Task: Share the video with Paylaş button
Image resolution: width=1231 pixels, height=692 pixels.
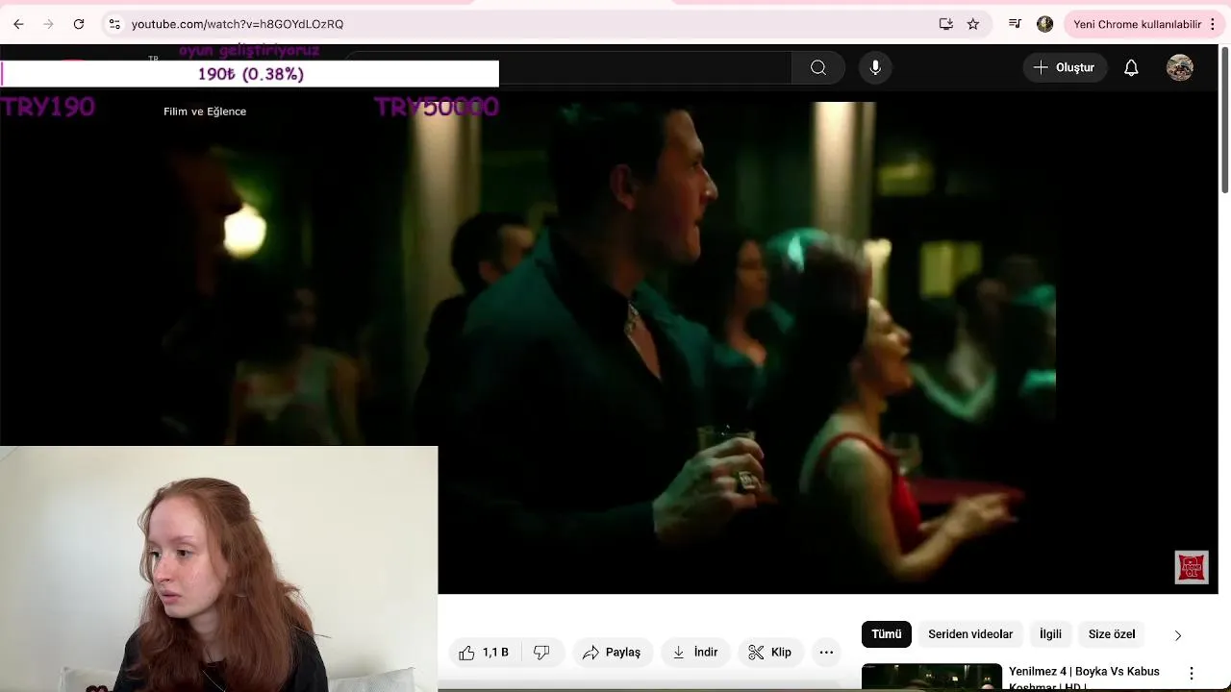Action: coord(612,653)
